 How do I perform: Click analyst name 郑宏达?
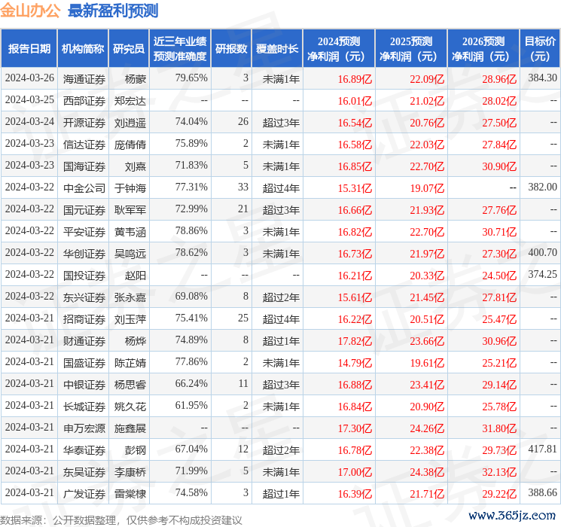coord(130,101)
